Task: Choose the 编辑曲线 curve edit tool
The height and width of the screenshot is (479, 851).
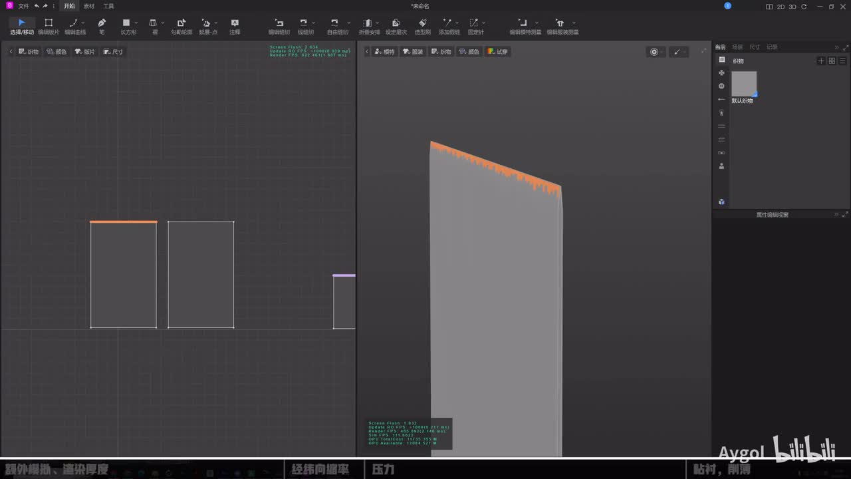Action: click(x=74, y=26)
